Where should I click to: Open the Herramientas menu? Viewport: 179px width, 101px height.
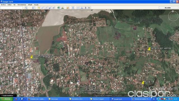click(22, 5)
